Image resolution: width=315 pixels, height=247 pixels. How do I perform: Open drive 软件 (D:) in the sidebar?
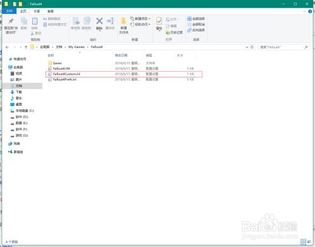click(x=20, y=117)
